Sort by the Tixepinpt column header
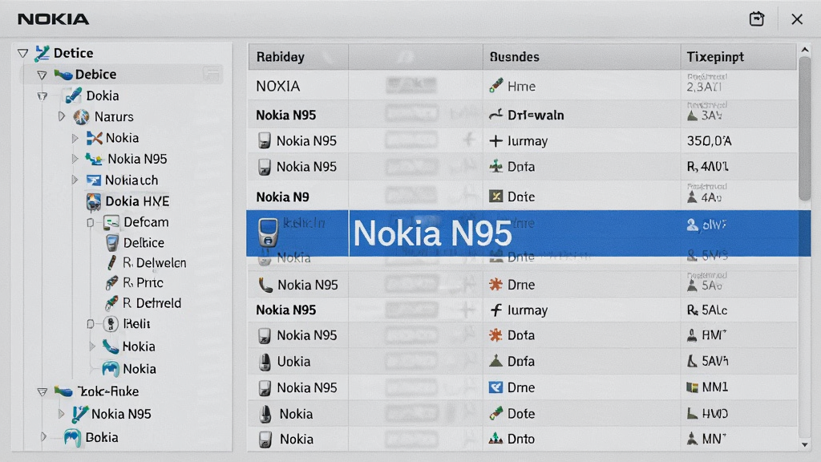The width and height of the screenshot is (821, 462). pos(738,57)
